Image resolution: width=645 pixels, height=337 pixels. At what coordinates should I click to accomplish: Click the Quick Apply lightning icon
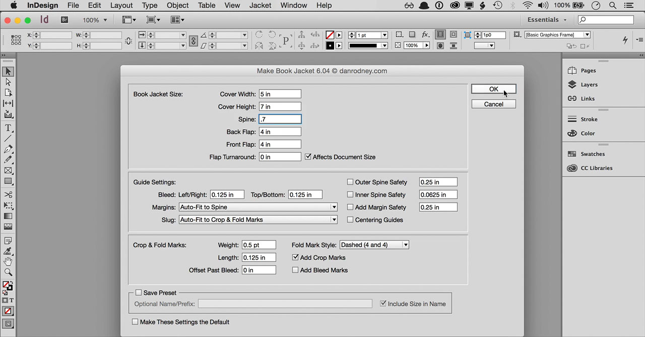625,40
